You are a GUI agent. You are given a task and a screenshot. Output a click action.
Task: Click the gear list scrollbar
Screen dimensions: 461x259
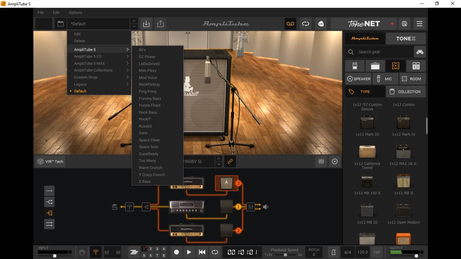point(427,125)
